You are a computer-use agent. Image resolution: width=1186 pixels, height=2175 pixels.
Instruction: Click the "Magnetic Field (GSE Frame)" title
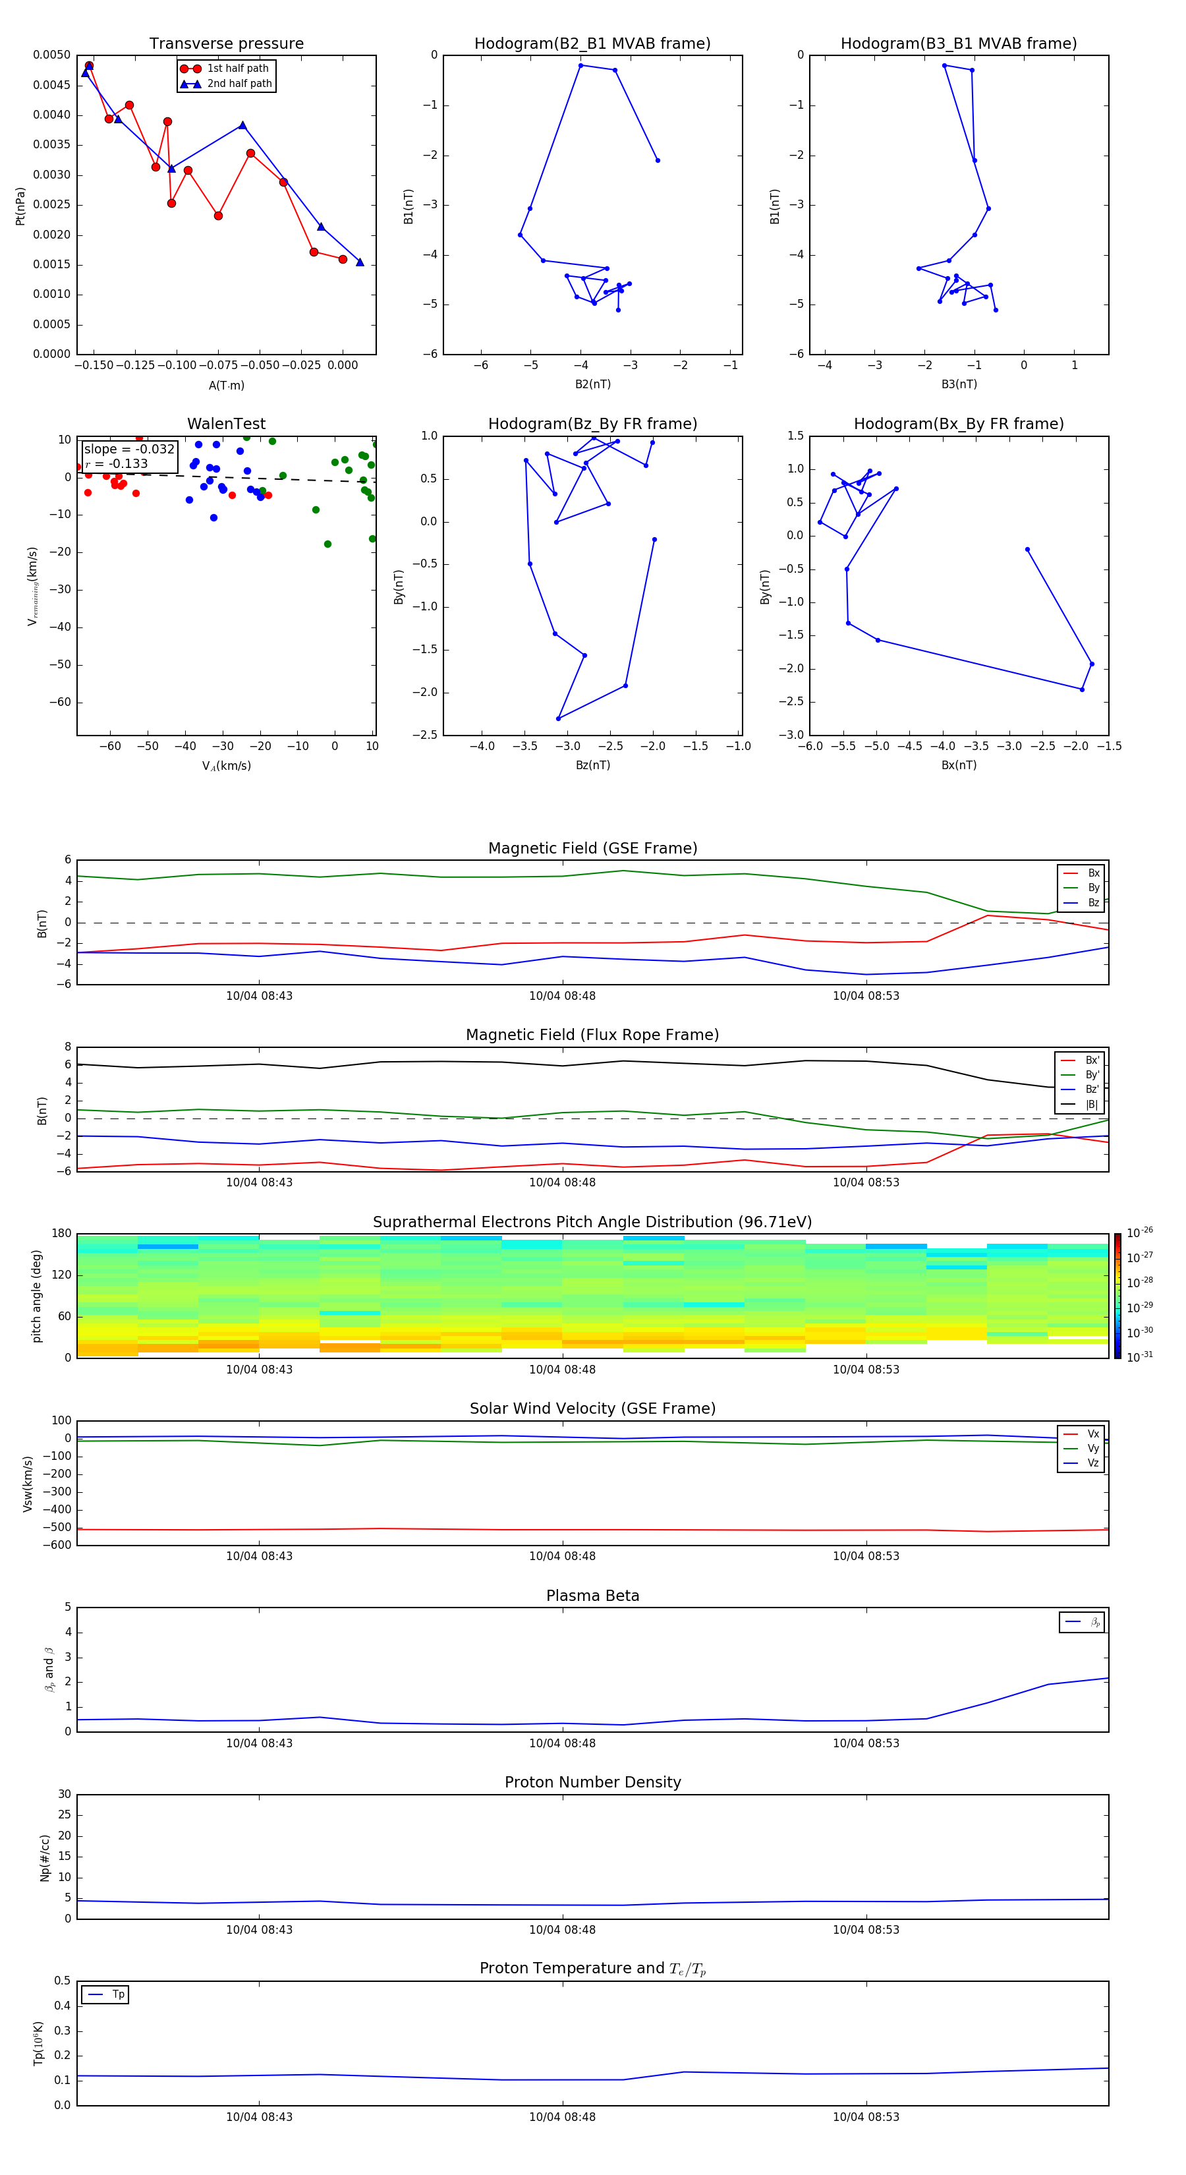[592, 848]
